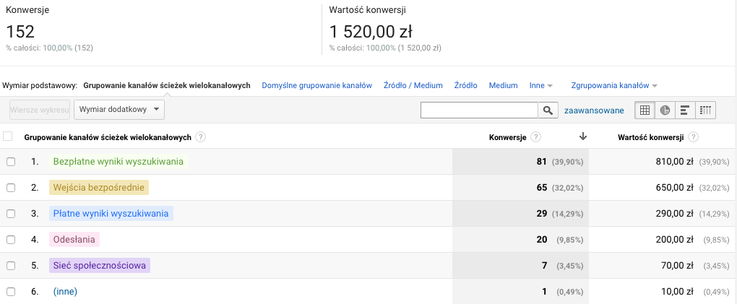Click the 290,00 zł conversion value
Image resolution: width=737 pixels, height=304 pixels.
[x=674, y=213]
